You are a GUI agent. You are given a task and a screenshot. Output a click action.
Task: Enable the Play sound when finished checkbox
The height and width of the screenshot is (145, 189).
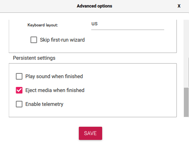pos(19,76)
